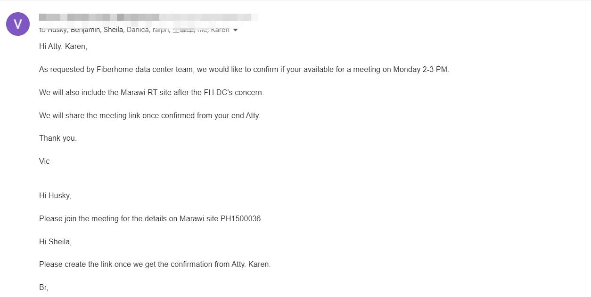Click the 'share the meeting link' sentence
The width and height of the screenshot is (591, 297).
[149, 116]
